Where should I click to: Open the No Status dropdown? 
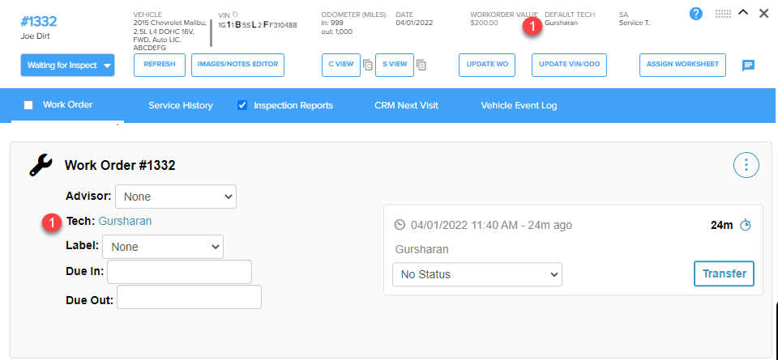pyautogui.click(x=477, y=274)
